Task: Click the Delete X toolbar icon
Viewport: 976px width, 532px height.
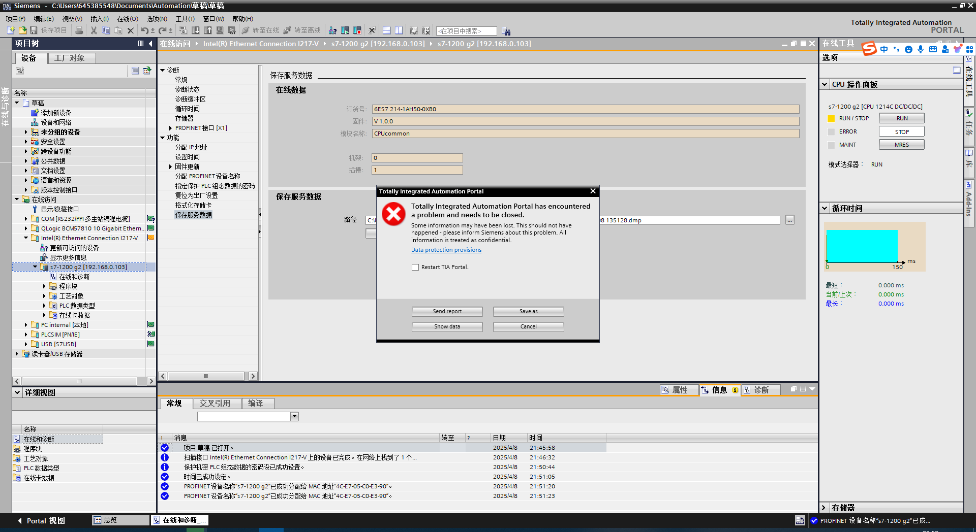Action: point(131,30)
